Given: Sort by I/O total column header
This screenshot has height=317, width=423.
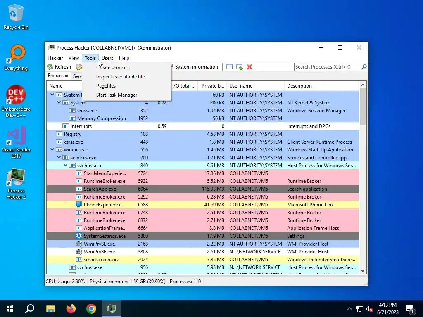Looking at the screenshot, I should tap(184, 86).
